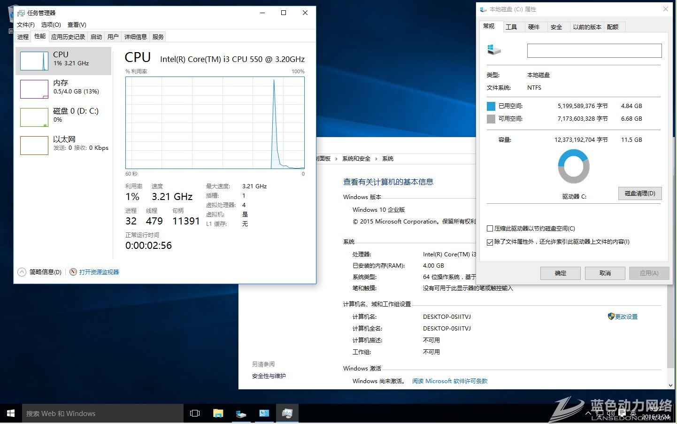The height and width of the screenshot is (424, 677).
Task: Click the blue 已用空间 color swatch
Action: (491, 106)
